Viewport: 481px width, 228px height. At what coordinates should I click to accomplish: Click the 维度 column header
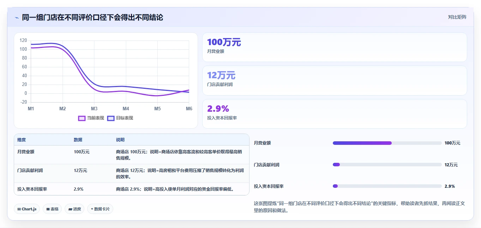pos(22,140)
